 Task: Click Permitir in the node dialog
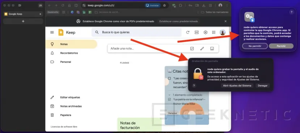(281, 46)
